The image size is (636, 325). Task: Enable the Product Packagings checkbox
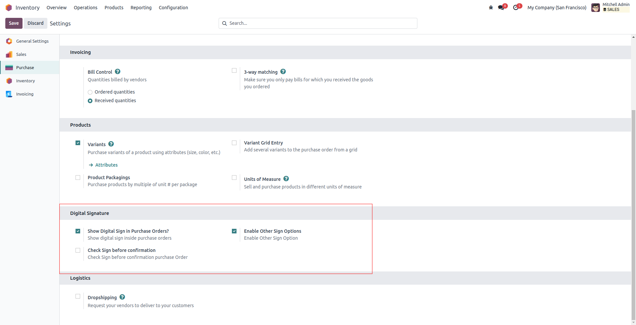78,178
